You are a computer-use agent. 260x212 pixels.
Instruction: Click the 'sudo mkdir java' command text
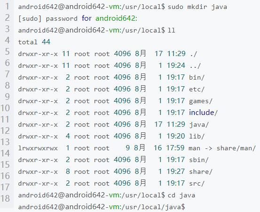point(197,7)
